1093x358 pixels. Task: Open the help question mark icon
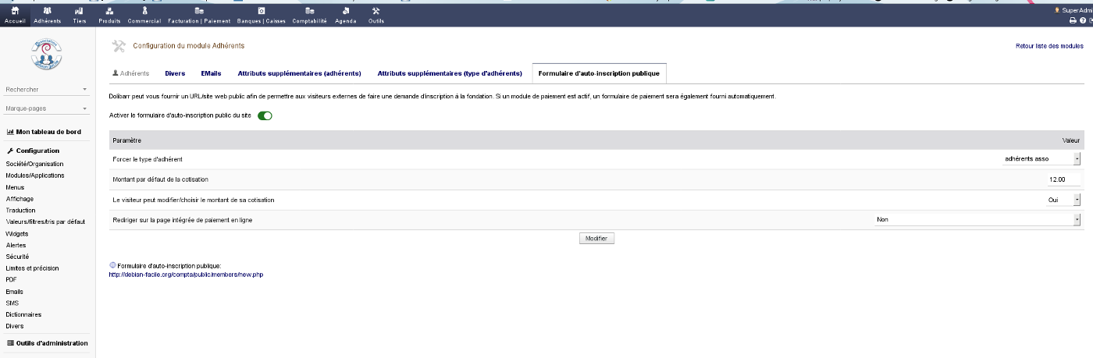1082,20
